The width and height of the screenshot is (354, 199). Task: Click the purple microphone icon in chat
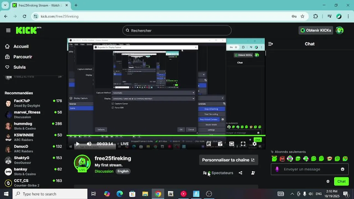pos(277,169)
